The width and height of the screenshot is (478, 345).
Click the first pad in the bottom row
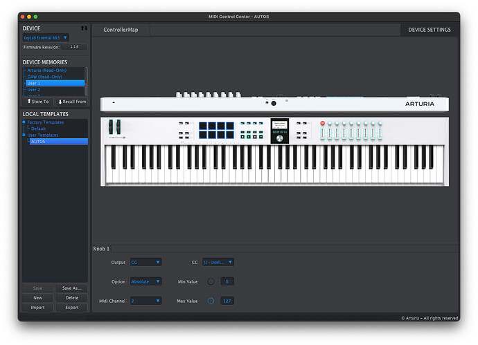tap(203, 135)
